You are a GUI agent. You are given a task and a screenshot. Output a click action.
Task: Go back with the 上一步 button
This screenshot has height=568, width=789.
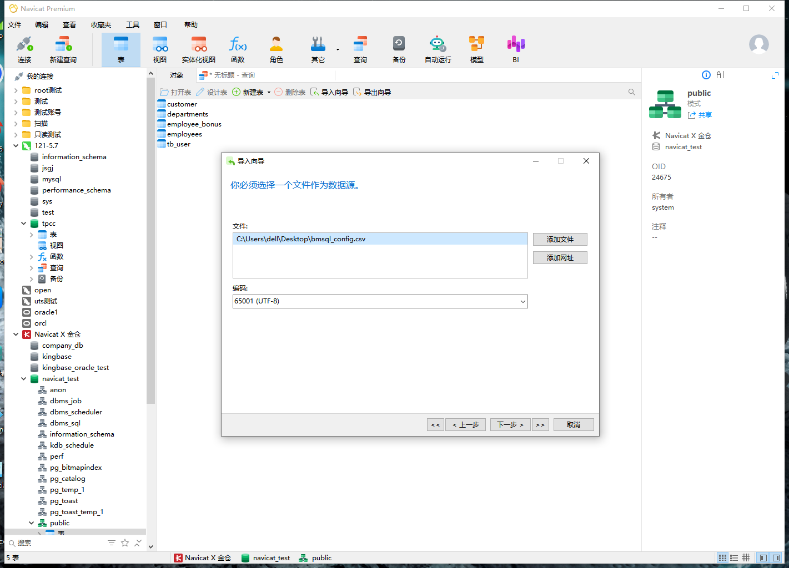pos(466,424)
